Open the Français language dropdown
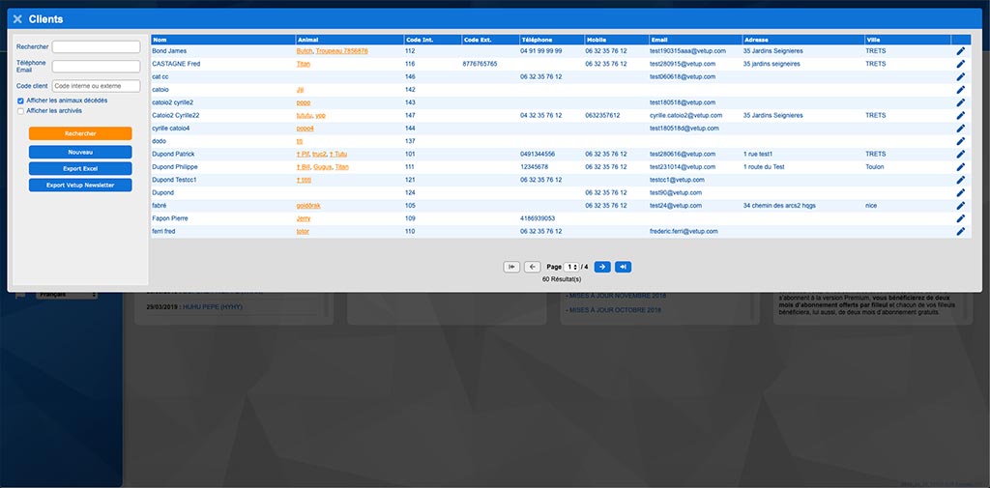The width and height of the screenshot is (990, 488). [66, 296]
